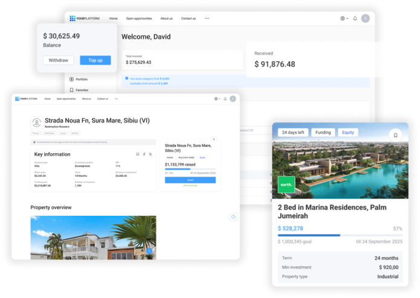This screenshot has height=298, width=420.
Task: Click the Top up button
Action: coord(95,60)
